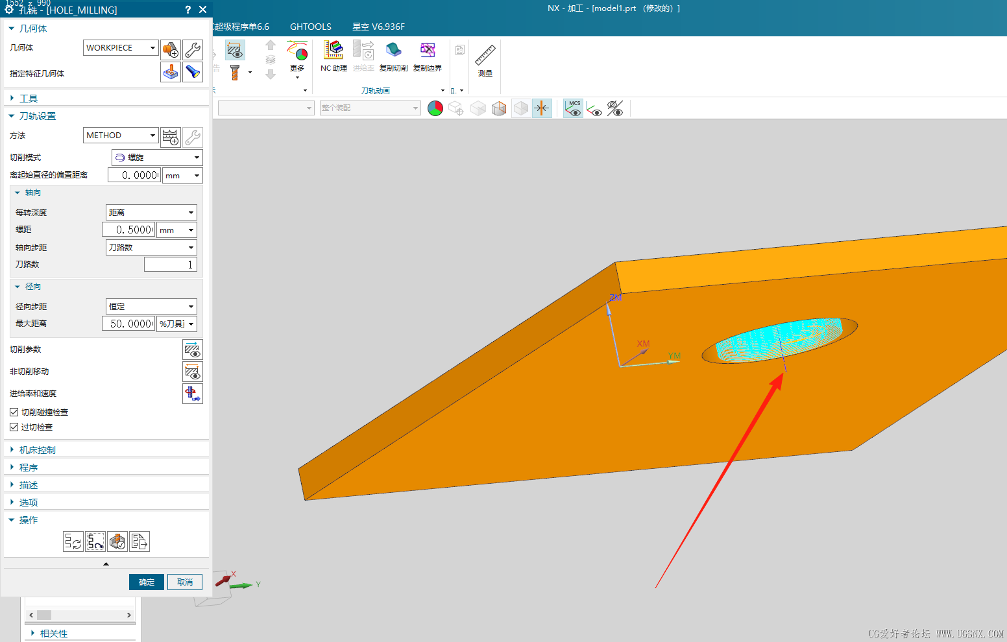This screenshot has width=1007, height=642.
Task: Toggle MCS display eye icon
Action: tap(574, 108)
